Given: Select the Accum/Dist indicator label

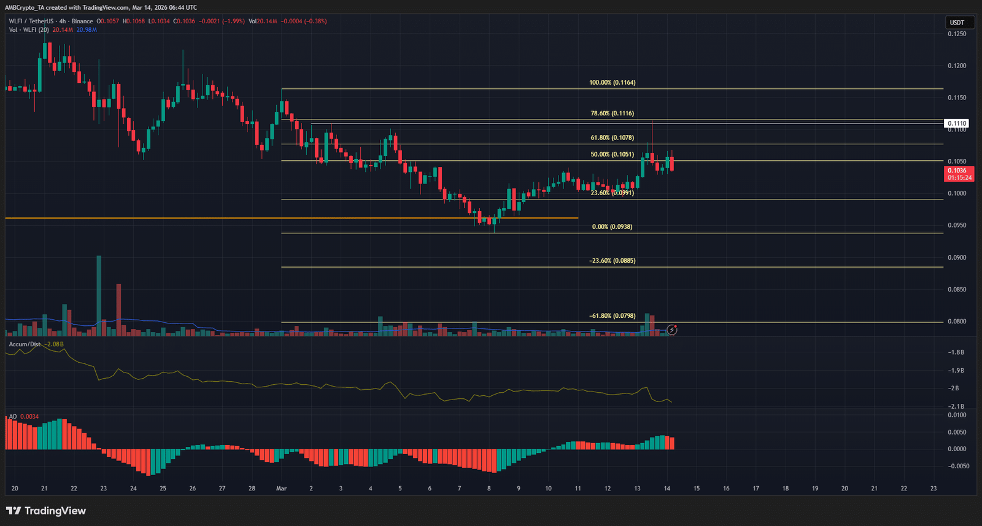Looking at the screenshot, I should tap(25, 344).
